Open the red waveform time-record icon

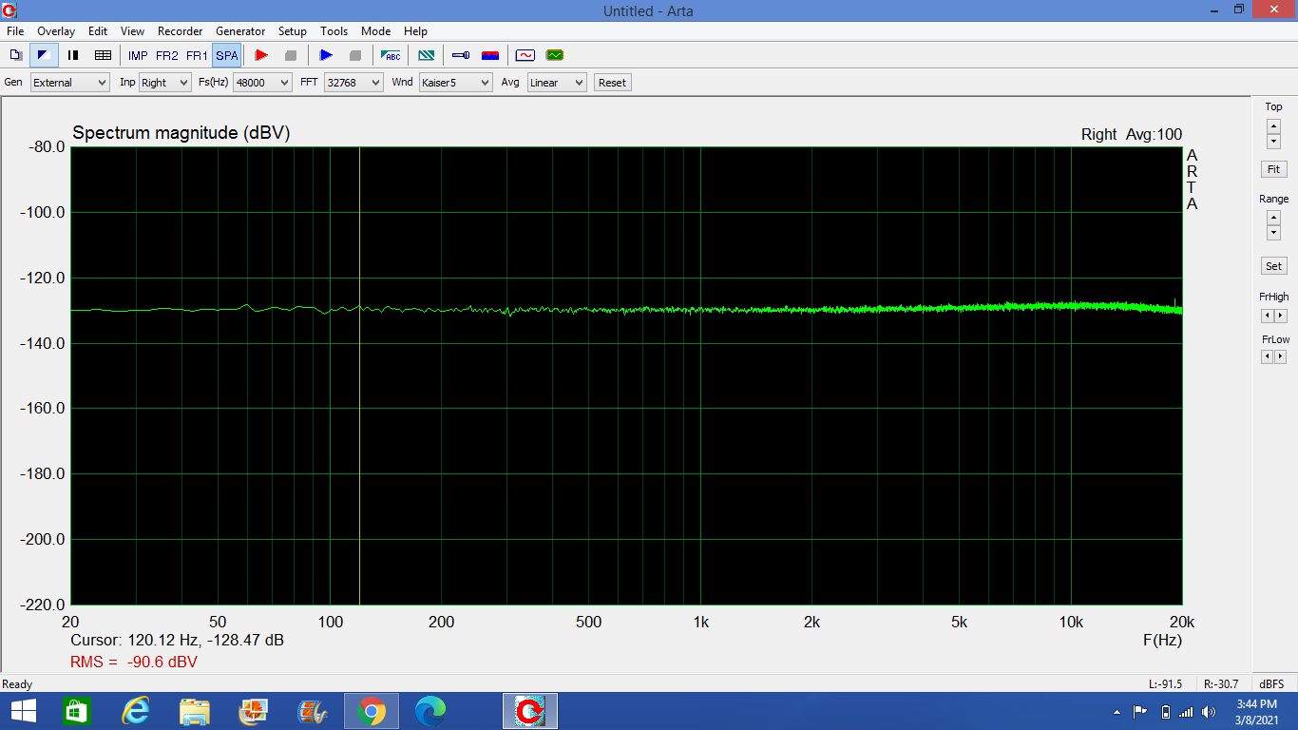tap(525, 55)
